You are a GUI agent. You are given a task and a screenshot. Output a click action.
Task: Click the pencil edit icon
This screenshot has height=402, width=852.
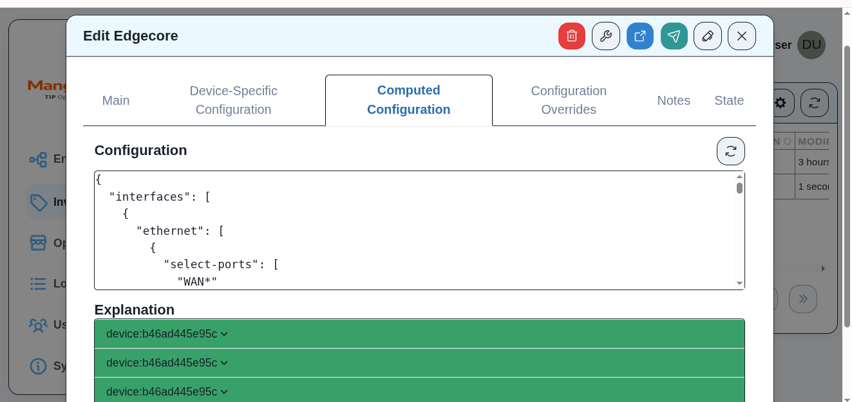(708, 36)
